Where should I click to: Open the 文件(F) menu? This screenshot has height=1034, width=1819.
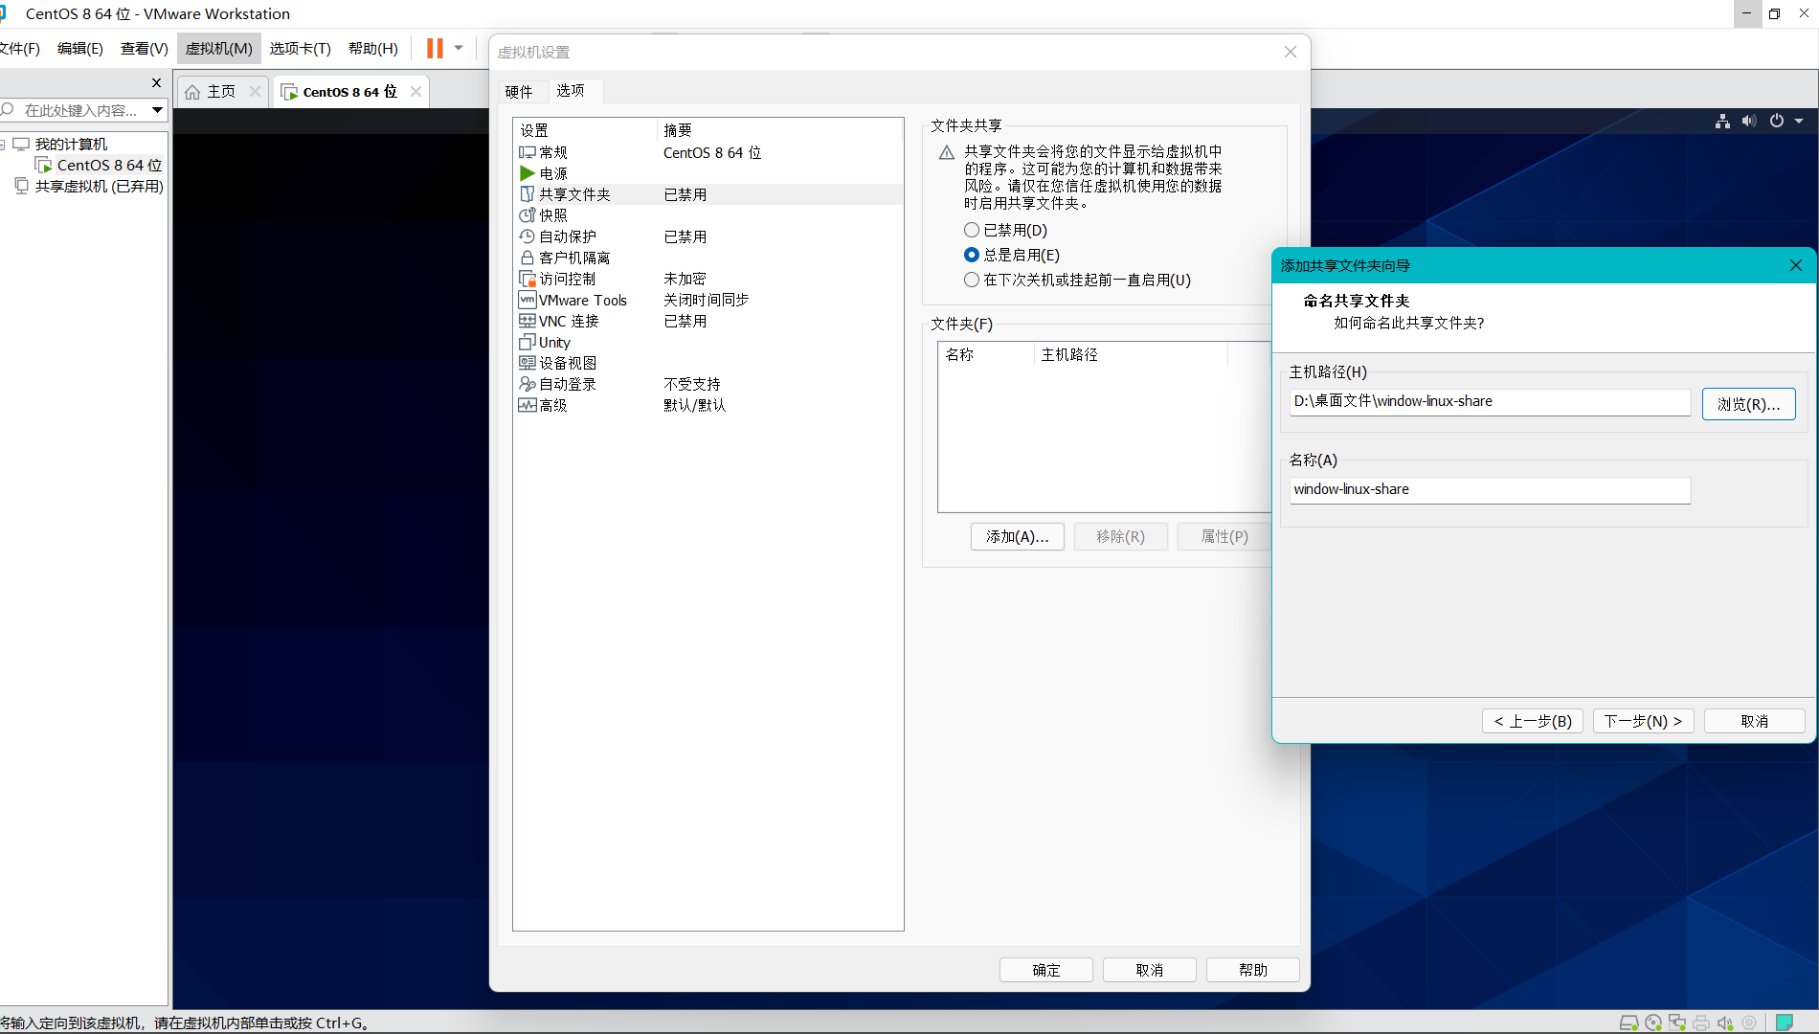click(x=19, y=48)
